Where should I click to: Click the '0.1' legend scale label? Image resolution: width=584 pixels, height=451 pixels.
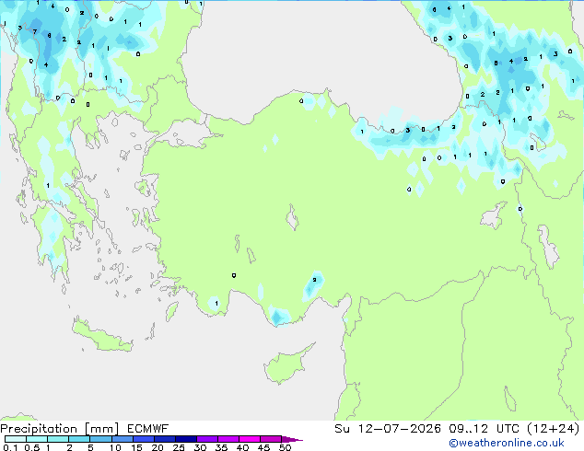(x=10, y=447)
